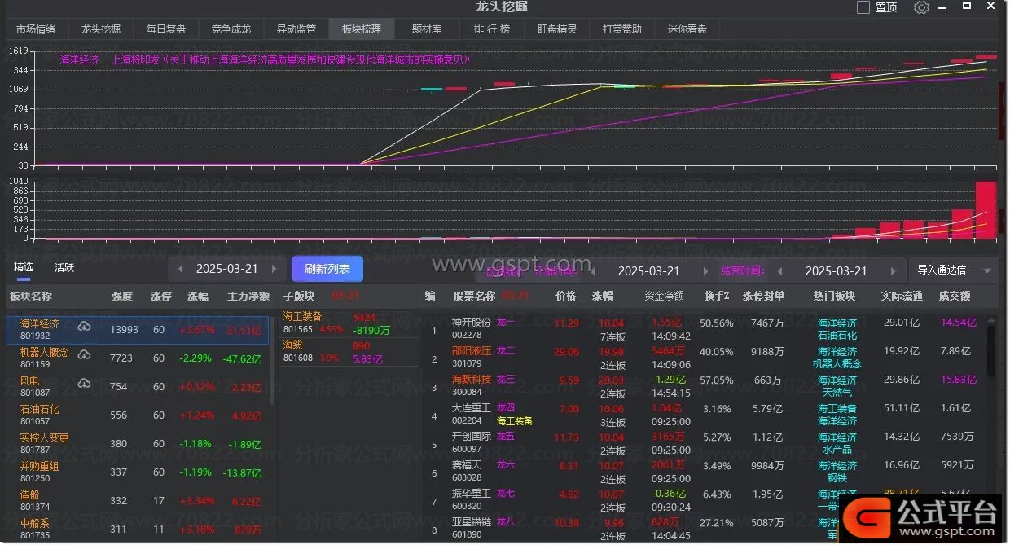Go to next day in sector list date picker

coord(274,269)
